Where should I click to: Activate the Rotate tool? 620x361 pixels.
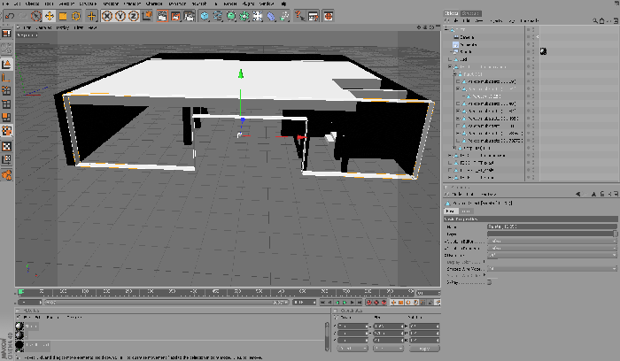(x=76, y=16)
